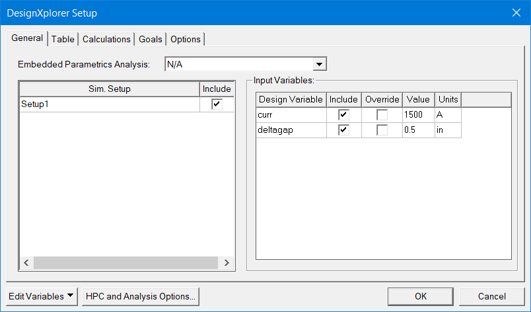The width and height of the screenshot is (531, 312).
Task: Open the Edit Variables dropdown button
Action: pyautogui.click(x=42, y=296)
